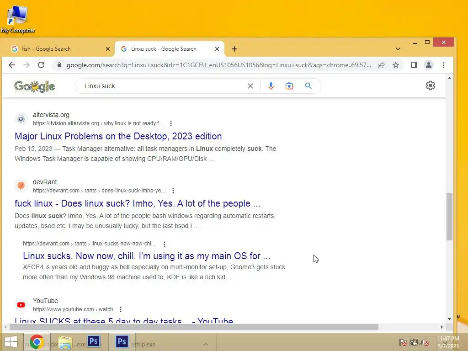Open File Explorer from taskbar

pyautogui.click(x=65, y=342)
